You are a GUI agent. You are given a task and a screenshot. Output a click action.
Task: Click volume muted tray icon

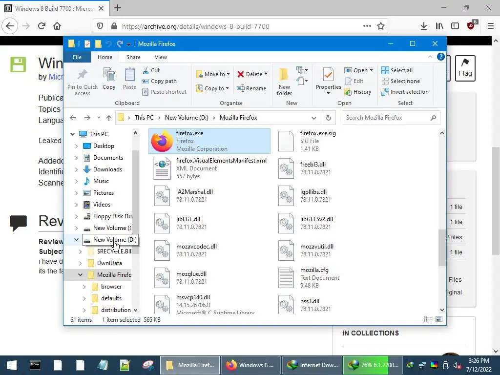[457, 365]
